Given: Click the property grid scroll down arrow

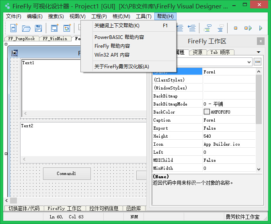Looking at the screenshot, I should tap(259, 169).
